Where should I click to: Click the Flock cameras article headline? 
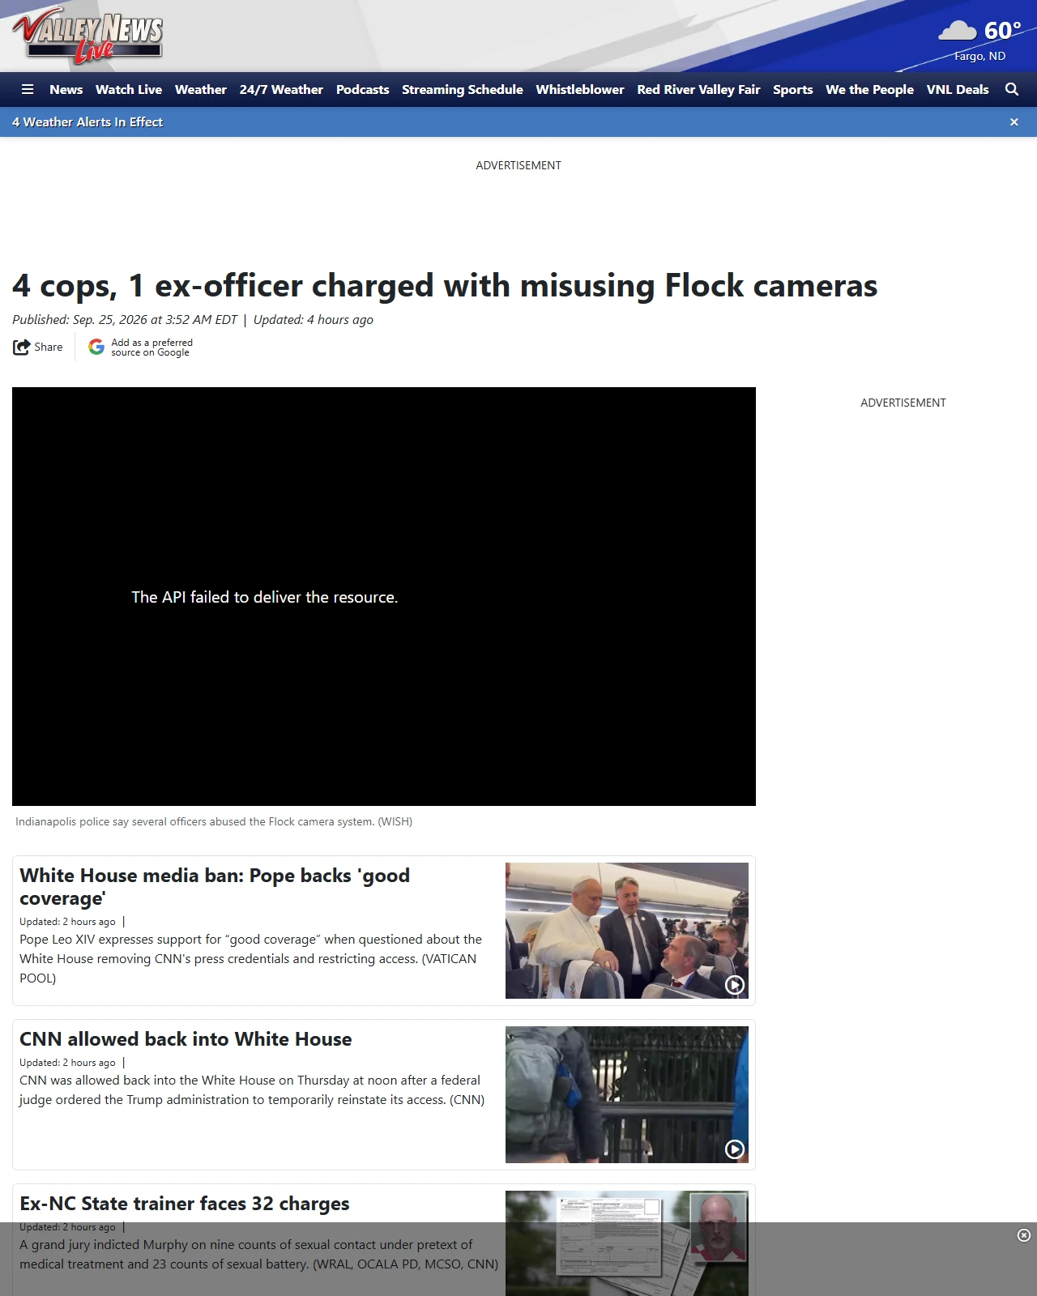pyautogui.click(x=445, y=286)
